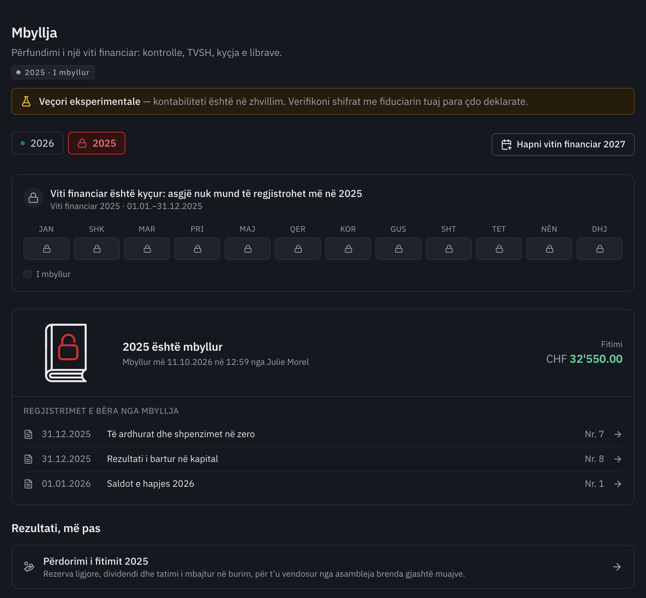Click the PRI locked month cell
The width and height of the screenshot is (646, 598).
197,249
